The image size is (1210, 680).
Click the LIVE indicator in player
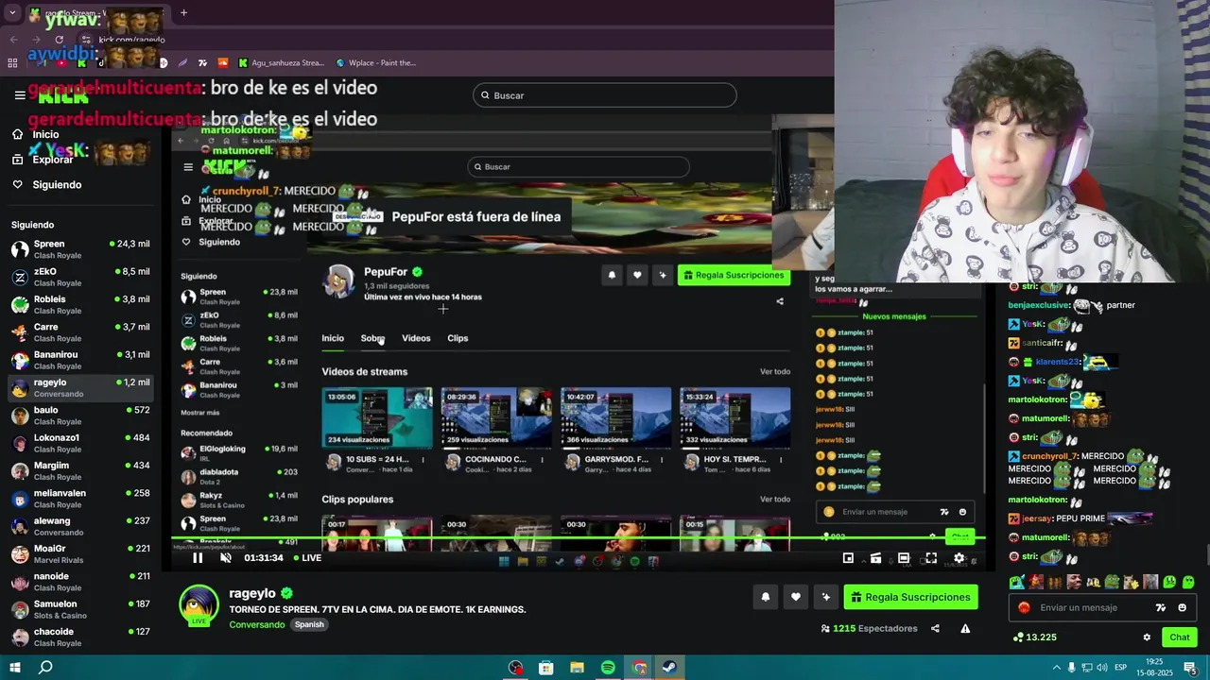pyautogui.click(x=307, y=558)
